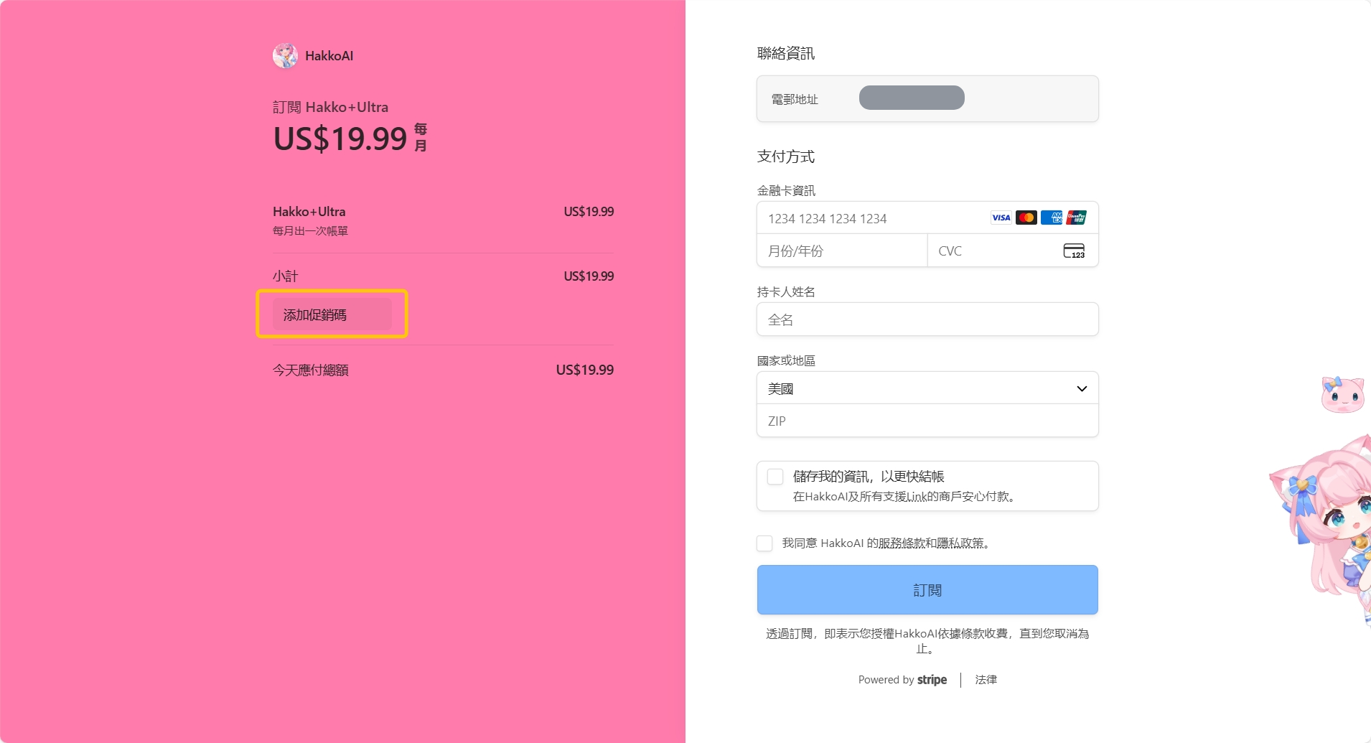Viewport: 1371px width, 743px height.
Task: Click the card number input field
Action: pos(869,218)
